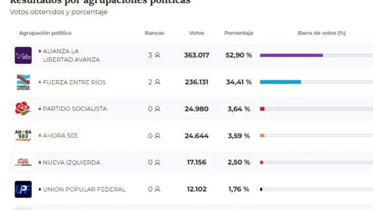Select the ALIANZA LA LIBERTAD AVANZA name
This screenshot has height=210, width=373.
click(x=71, y=55)
